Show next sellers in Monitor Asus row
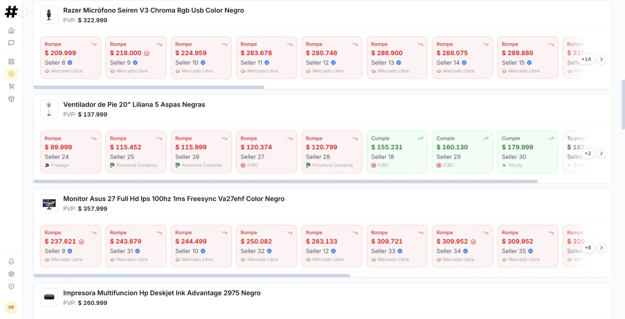This screenshot has height=319, width=625. pos(601,248)
